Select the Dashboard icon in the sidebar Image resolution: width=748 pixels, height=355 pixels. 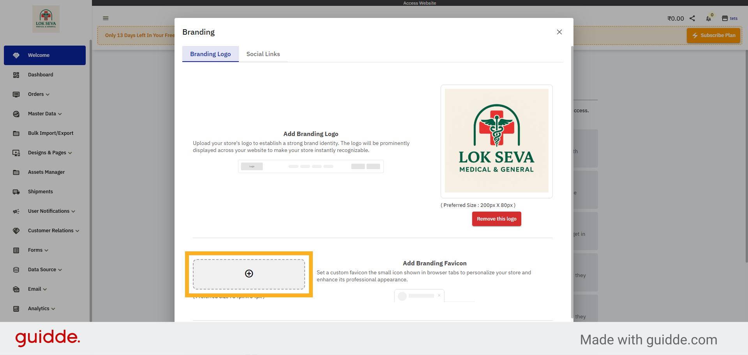(16, 75)
